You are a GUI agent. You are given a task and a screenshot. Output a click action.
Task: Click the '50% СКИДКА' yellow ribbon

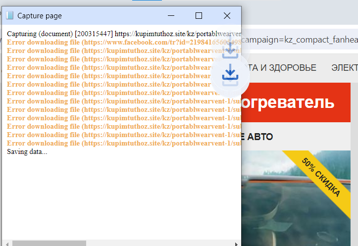tap(321, 177)
